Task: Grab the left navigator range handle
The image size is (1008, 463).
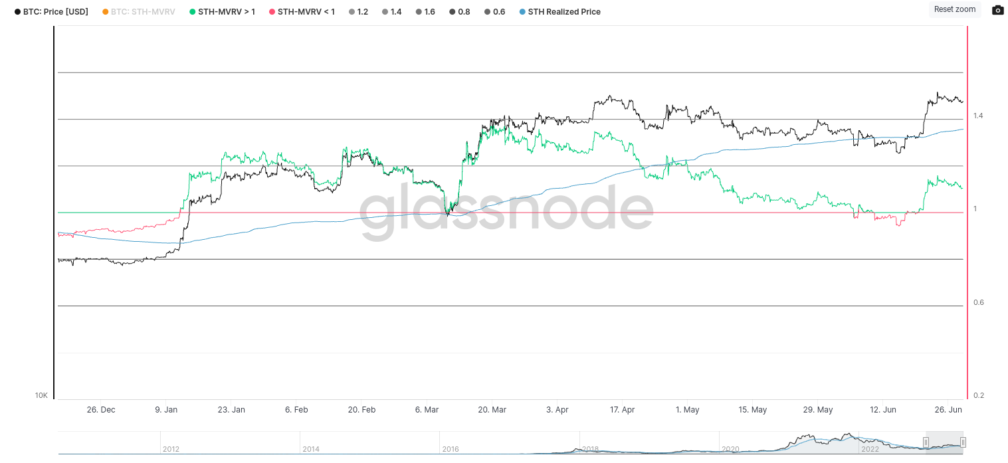Action: pyautogui.click(x=926, y=442)
